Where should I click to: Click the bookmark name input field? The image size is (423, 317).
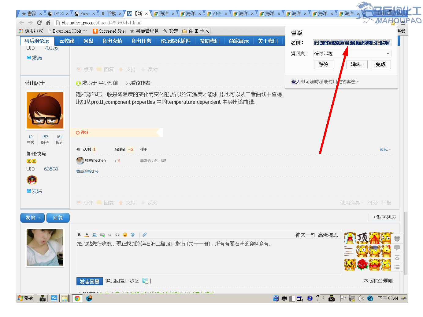pyautogui.click(x=352, y=43)
